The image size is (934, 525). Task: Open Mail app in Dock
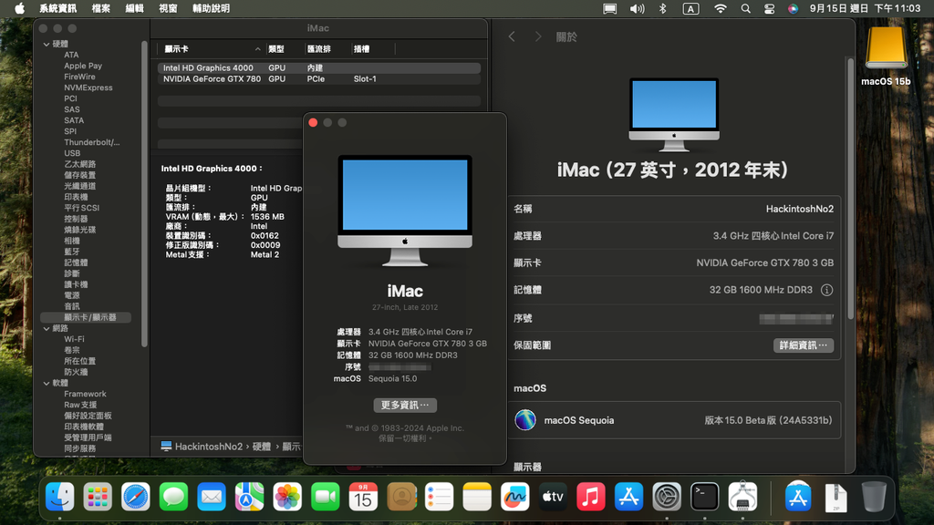tap(212, 497)
